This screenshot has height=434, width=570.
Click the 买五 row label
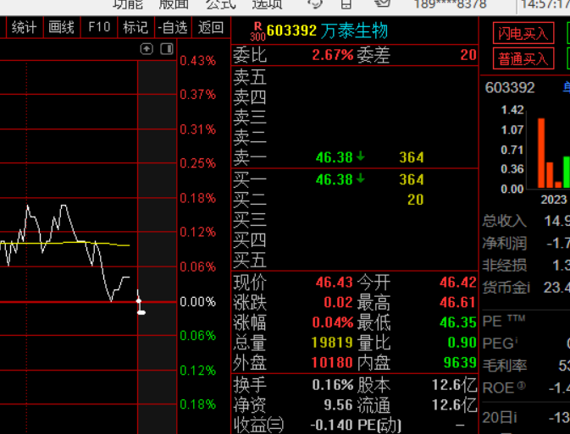click(x=250, y=260)
